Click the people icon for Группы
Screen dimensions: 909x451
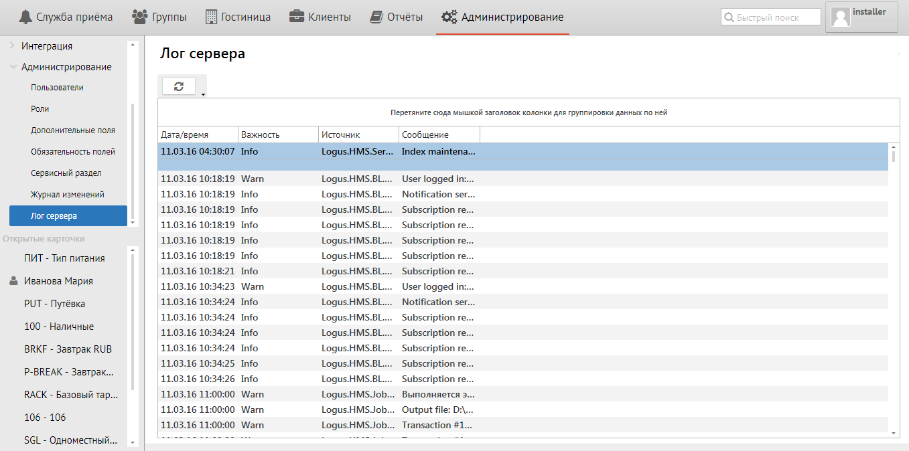point(140,17)
